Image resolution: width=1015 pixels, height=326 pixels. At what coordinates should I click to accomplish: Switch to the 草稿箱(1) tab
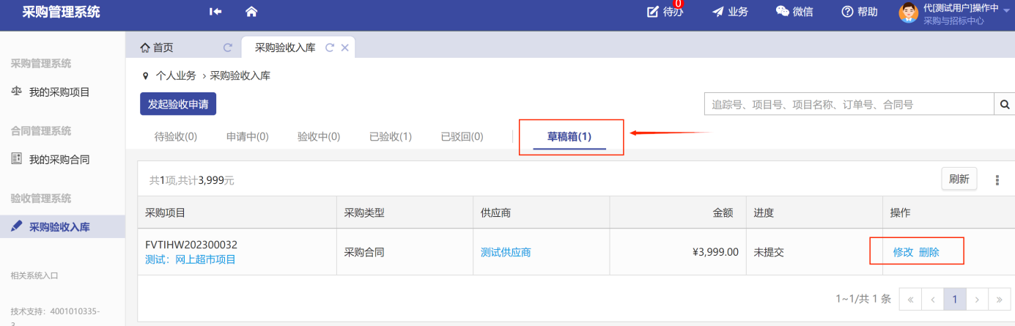(569, 136)
